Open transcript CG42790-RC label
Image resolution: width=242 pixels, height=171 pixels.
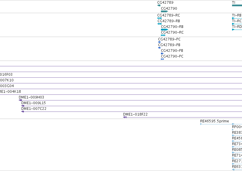pyautogui.click(x=172, y=32)
